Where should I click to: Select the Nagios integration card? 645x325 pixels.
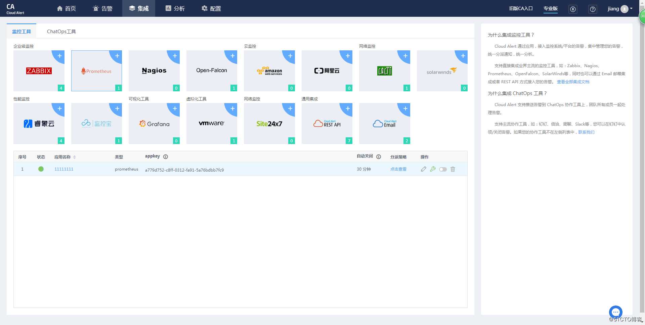[x=154, y=71]
